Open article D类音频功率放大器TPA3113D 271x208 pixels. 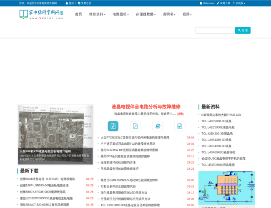click(x=221, y=115)
